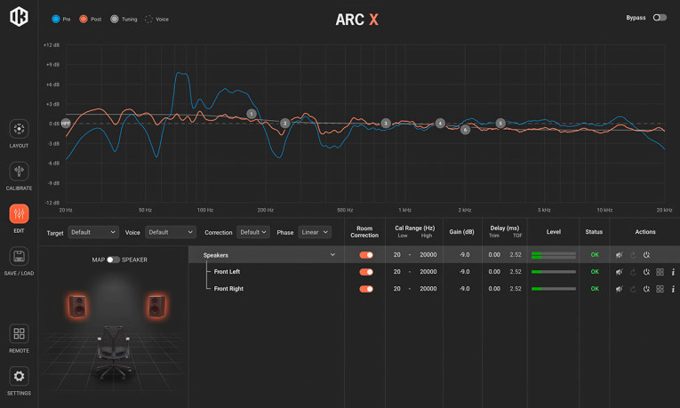Screen dimensions: 680x408
Task: Open the Layout page in sidebar
Action: click(x=19, y=132)
